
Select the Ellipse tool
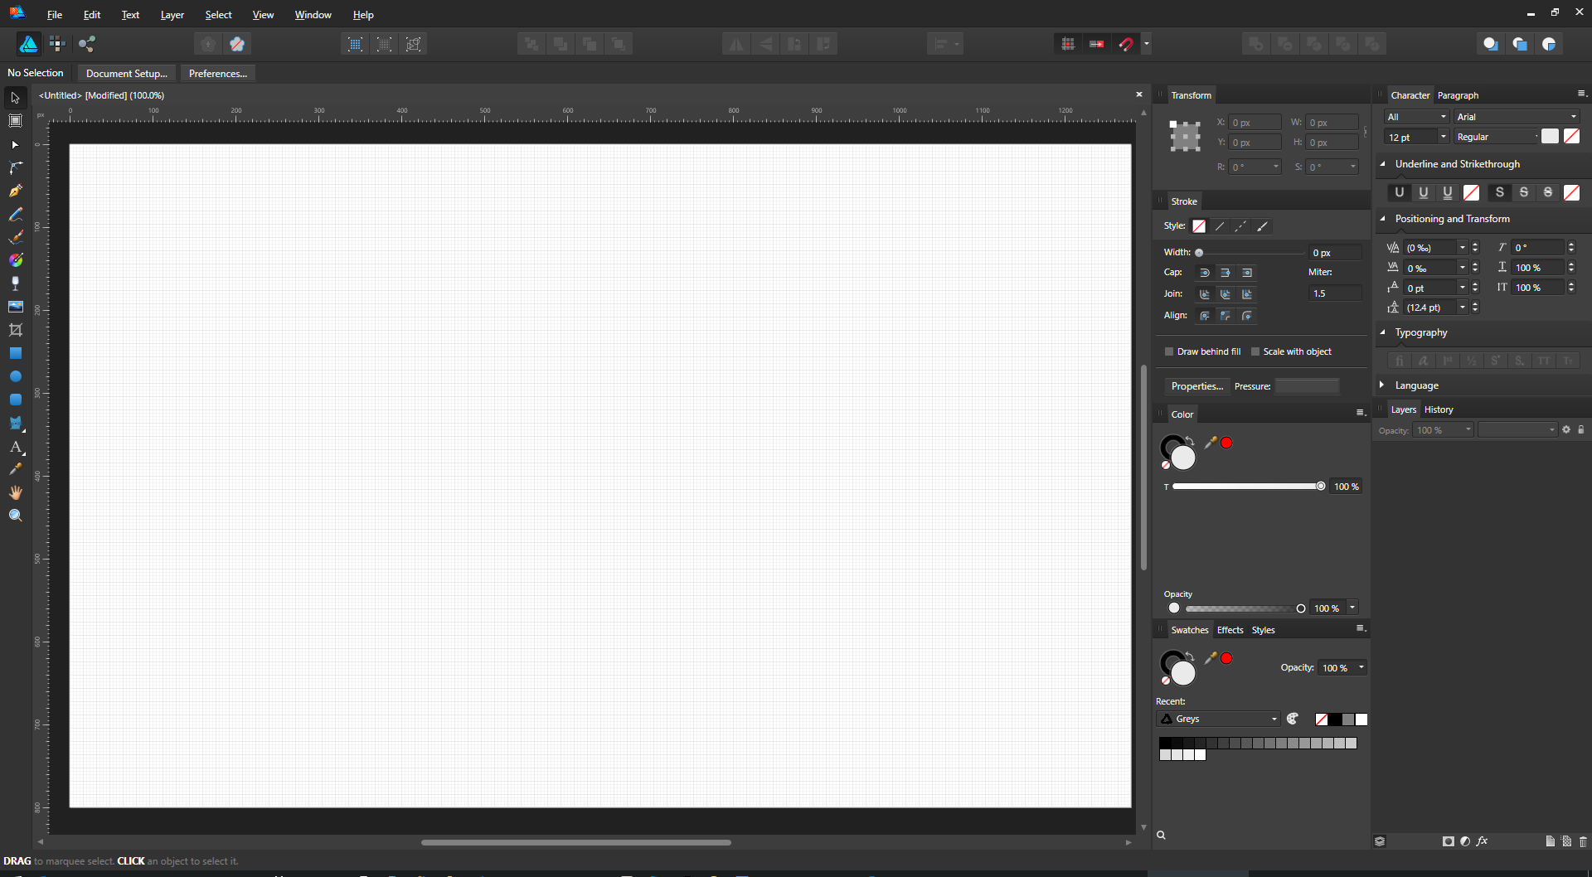pos(15,376)
